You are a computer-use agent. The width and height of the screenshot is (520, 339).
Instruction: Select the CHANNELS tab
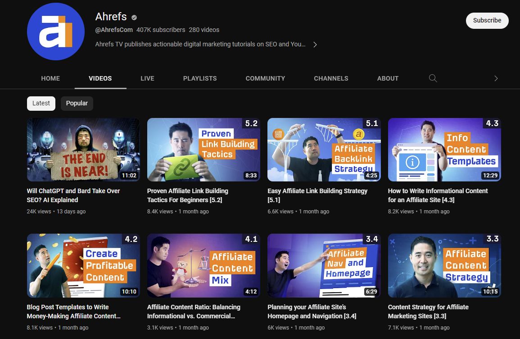[331, 78]
